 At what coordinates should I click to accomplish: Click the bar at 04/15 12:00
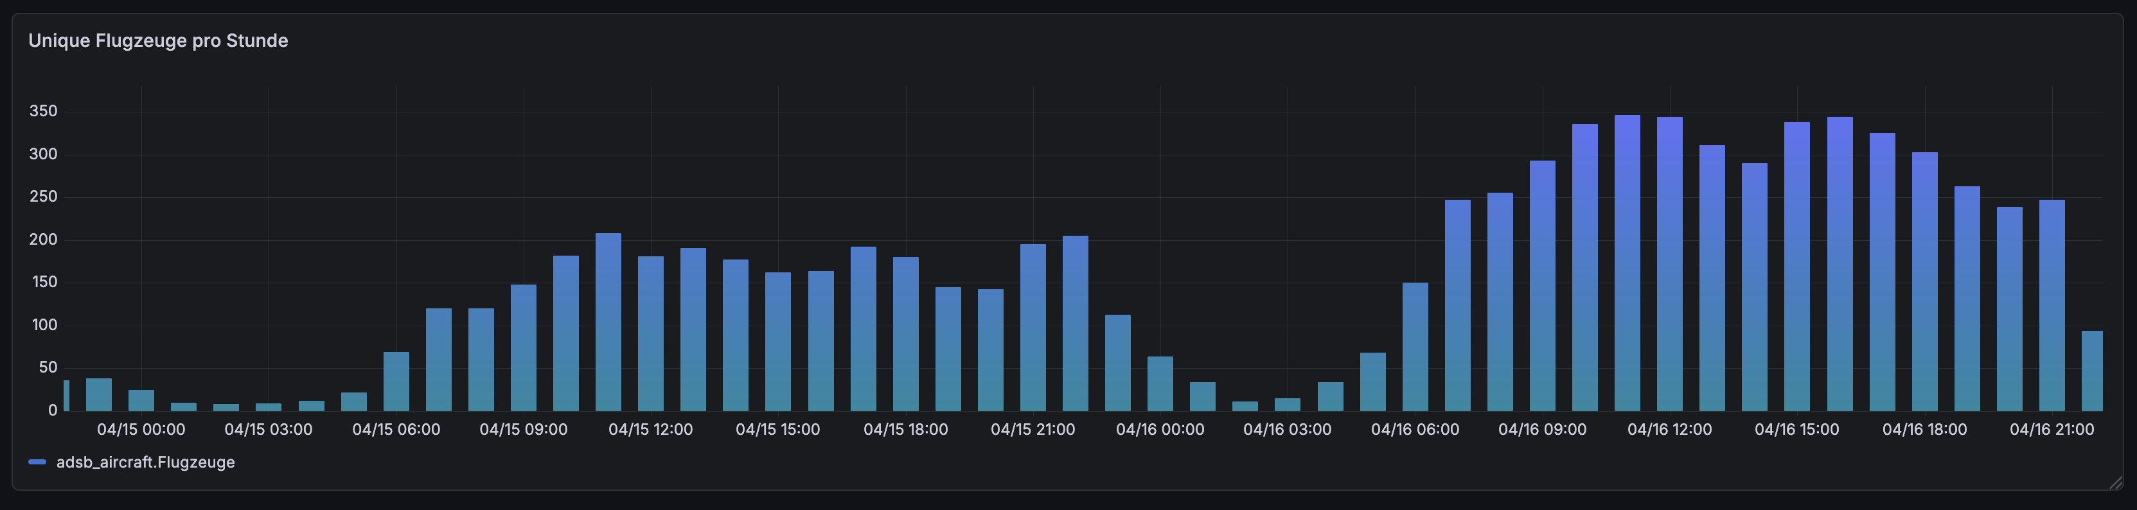click(x=650, y=334)
